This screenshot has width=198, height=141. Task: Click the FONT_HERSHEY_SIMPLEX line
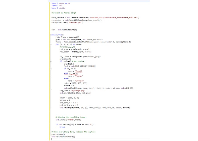79,66
